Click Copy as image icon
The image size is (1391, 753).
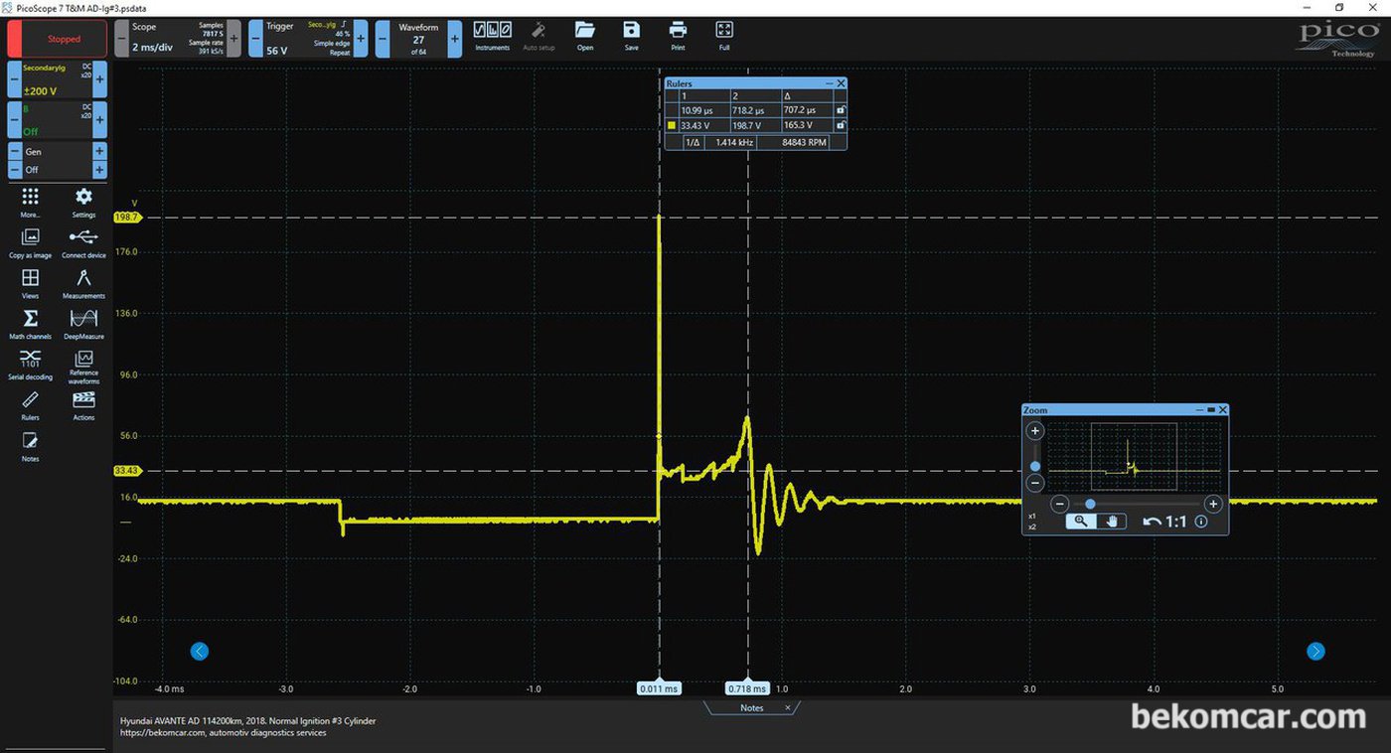click(x=31, y=242)
